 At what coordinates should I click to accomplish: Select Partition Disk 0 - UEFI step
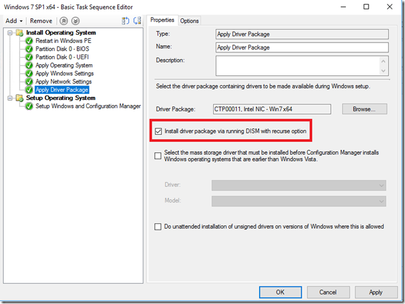click(62, 57)
